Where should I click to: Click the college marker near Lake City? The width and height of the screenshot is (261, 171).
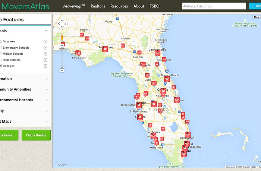[139, 52]
